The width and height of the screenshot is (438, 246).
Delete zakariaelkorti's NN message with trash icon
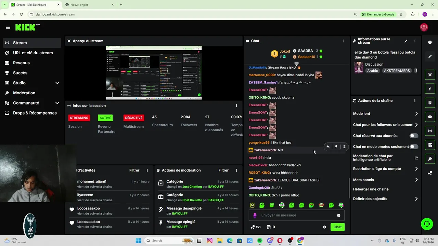click(x=344, y=147)
